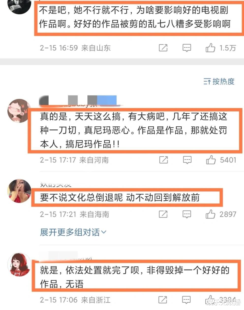Like the comment from 山东
The width and height of the screenshot is (244, 310).
[x=210, y=48]
